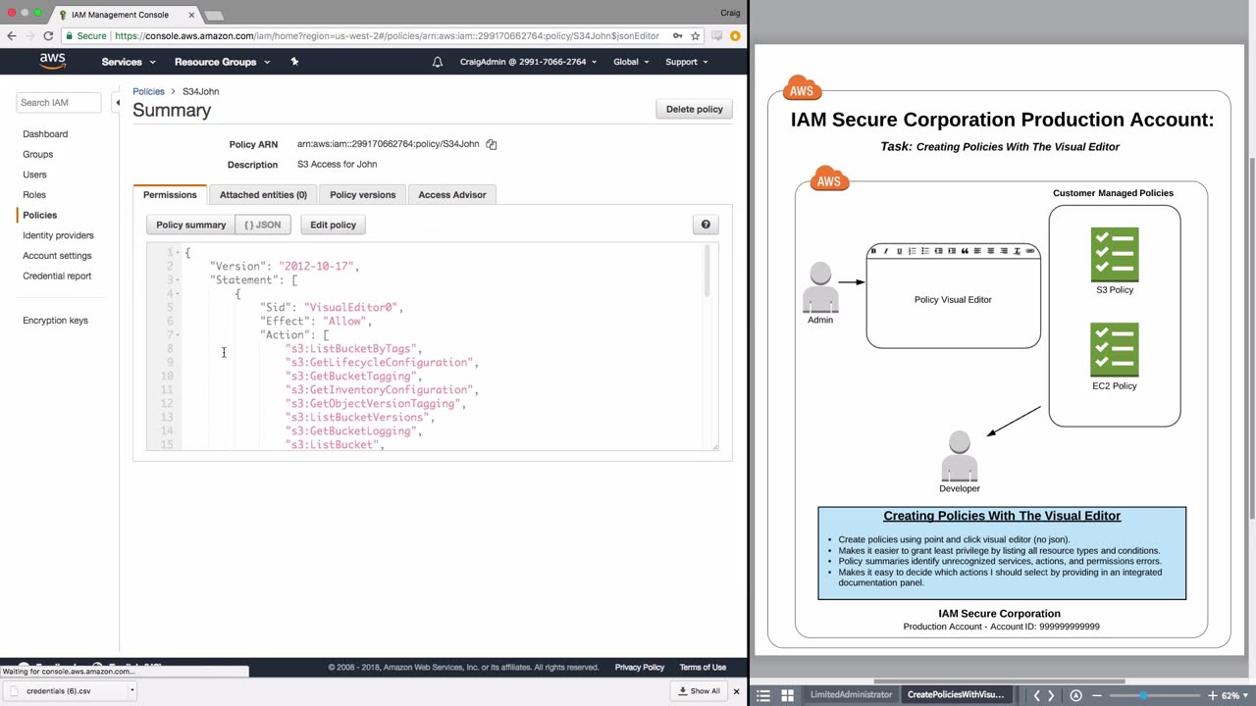Open Users in the IAM sidebar
The height and width of the screenshot is (706, 1256).
coord(34,175)
